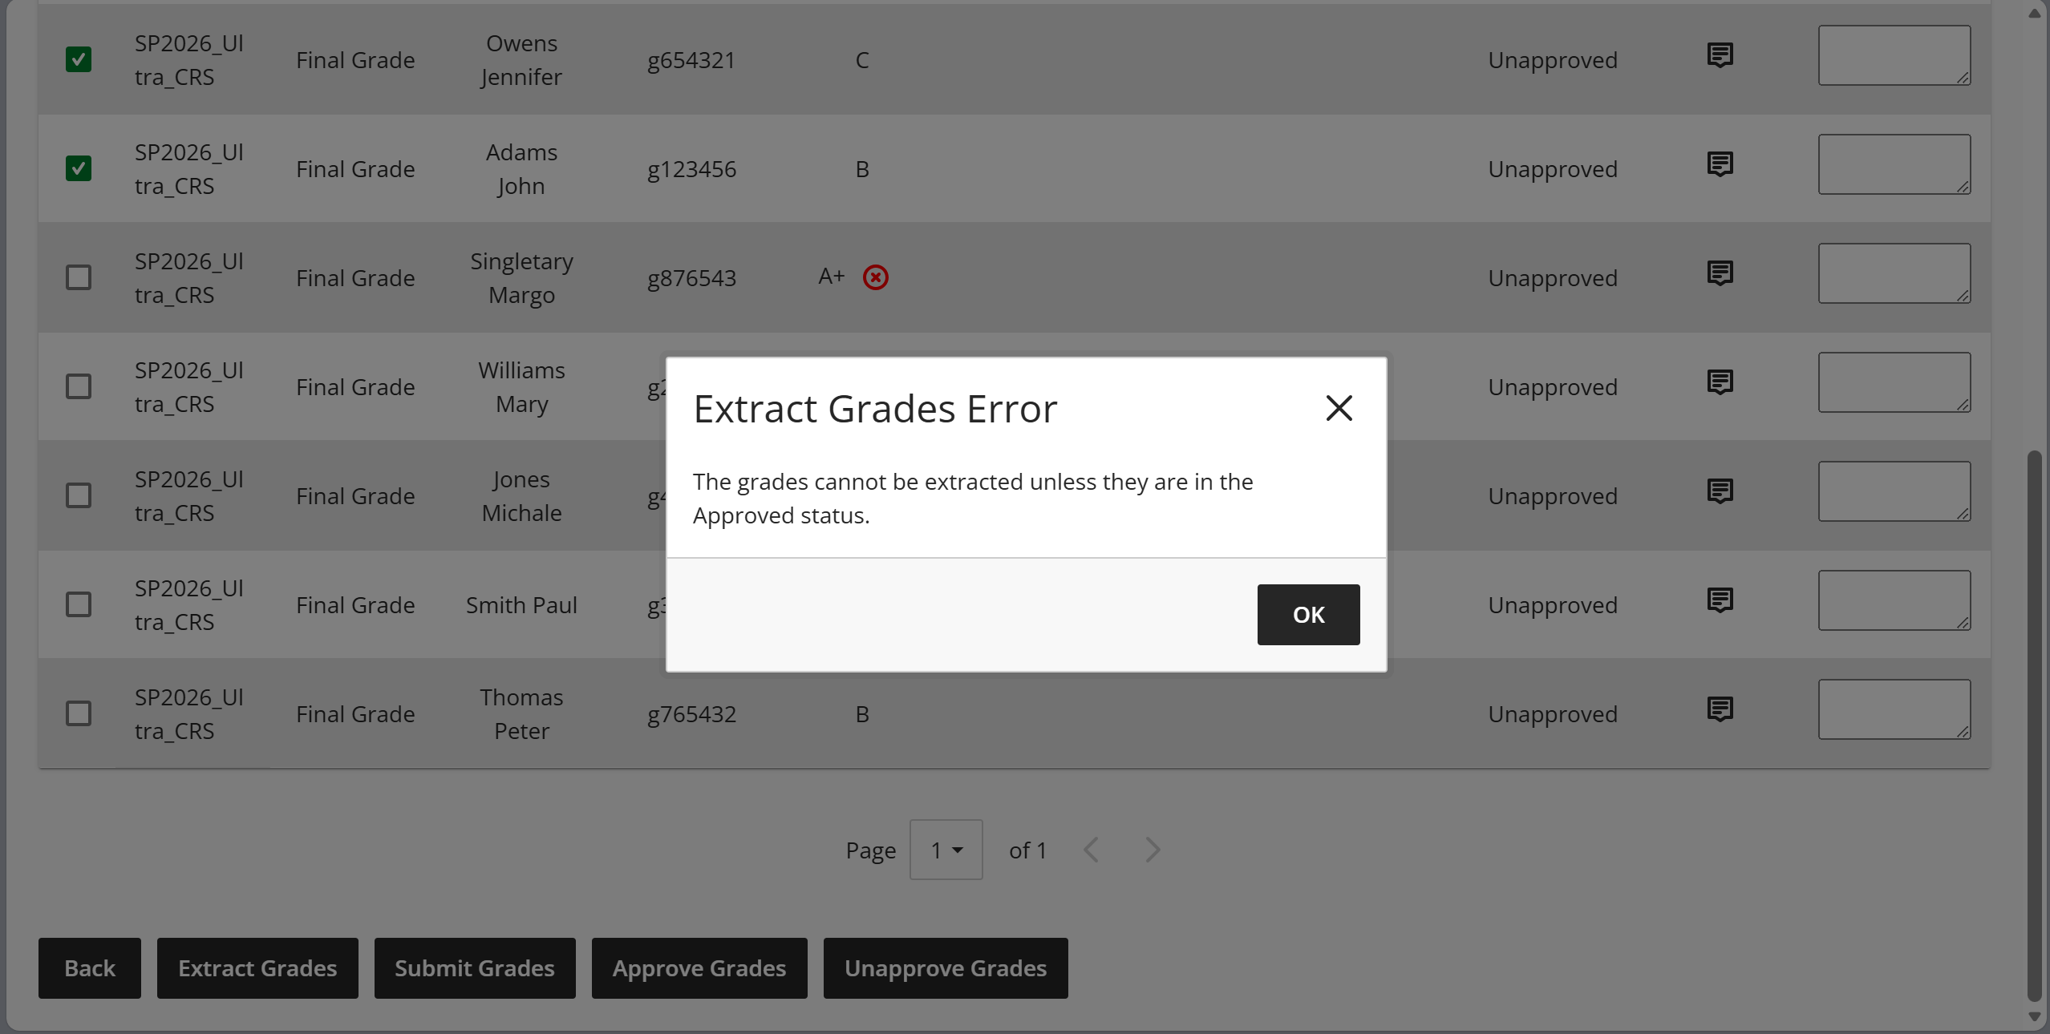Open feedback notes for Mary Williams

click(1720, 382)
